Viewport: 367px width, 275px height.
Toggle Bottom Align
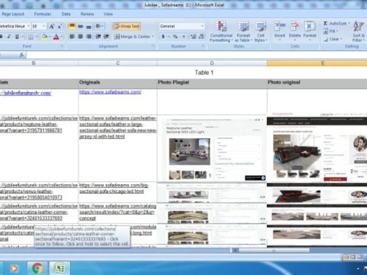(x=89, y=26)
